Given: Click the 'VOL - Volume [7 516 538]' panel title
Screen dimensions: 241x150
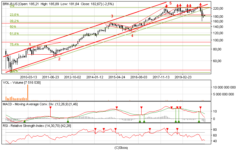Looking at the screenshot, I should [x=22, y=83].
